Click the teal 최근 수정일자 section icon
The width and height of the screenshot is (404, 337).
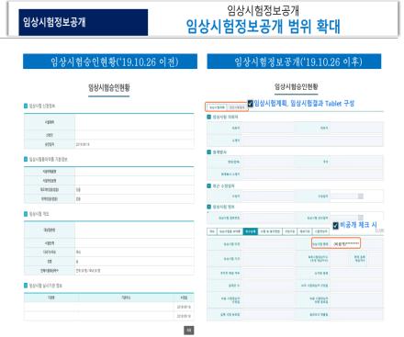pyautogui.click(x=209, y=185)
